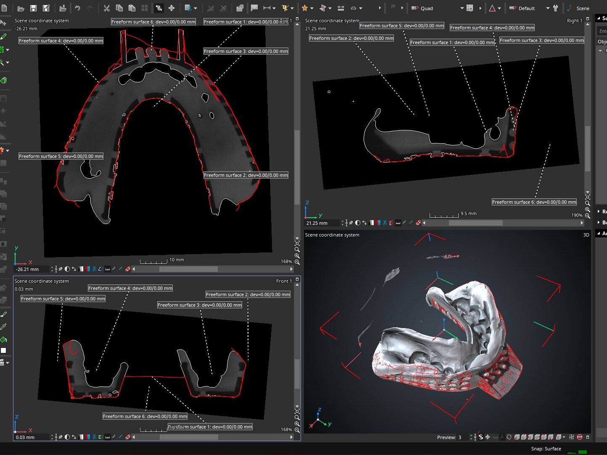Click the green eyedropper tool in sidebar
The image size is (607, 455).
point(4,326)
